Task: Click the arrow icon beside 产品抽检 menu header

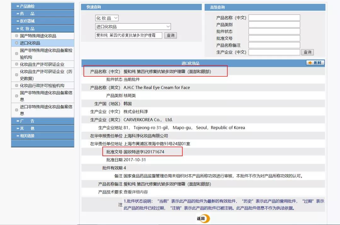Action: (17, 6)
